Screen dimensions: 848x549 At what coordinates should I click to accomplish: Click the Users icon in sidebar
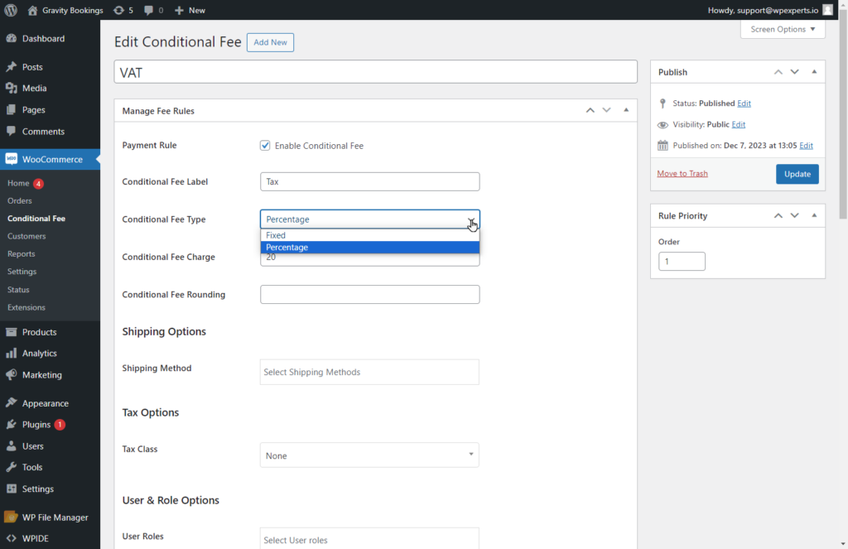12,446
